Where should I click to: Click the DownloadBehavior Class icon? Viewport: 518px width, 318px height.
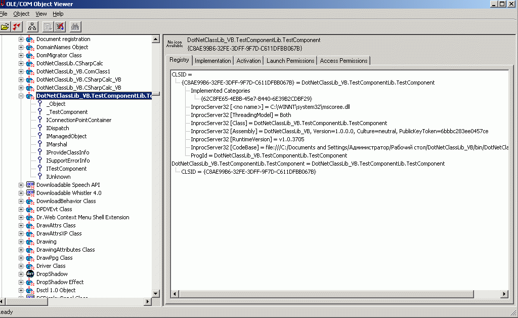(30, 201)
